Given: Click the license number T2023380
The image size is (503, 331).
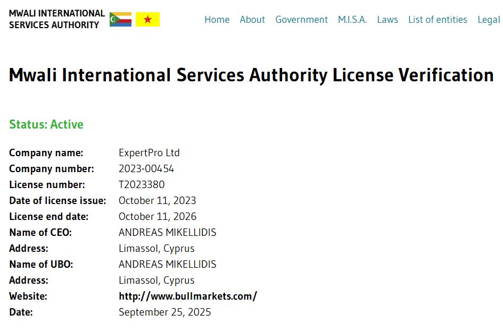Looking at the screenshot, I should [x=142, y=185].
